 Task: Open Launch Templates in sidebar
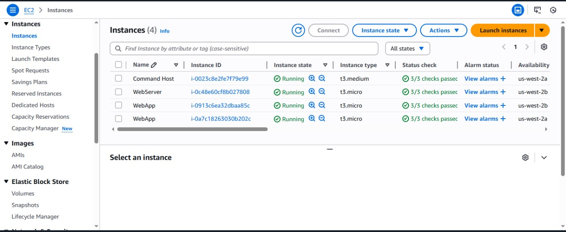tap(35, 59)
